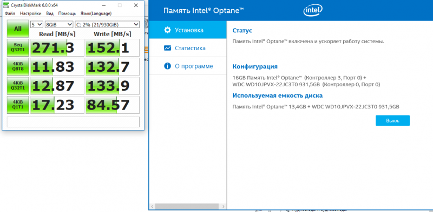Click the gear icon next to Установка
The image size is (433, 212).
[x=167, y=30]
